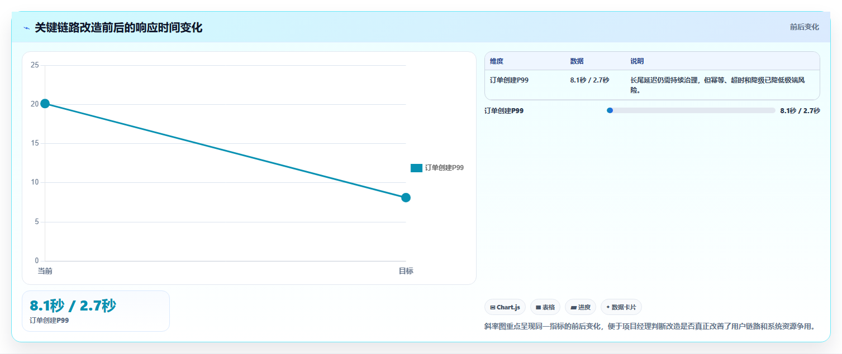
Task: Click the 维度 column header
Action: 497,61
